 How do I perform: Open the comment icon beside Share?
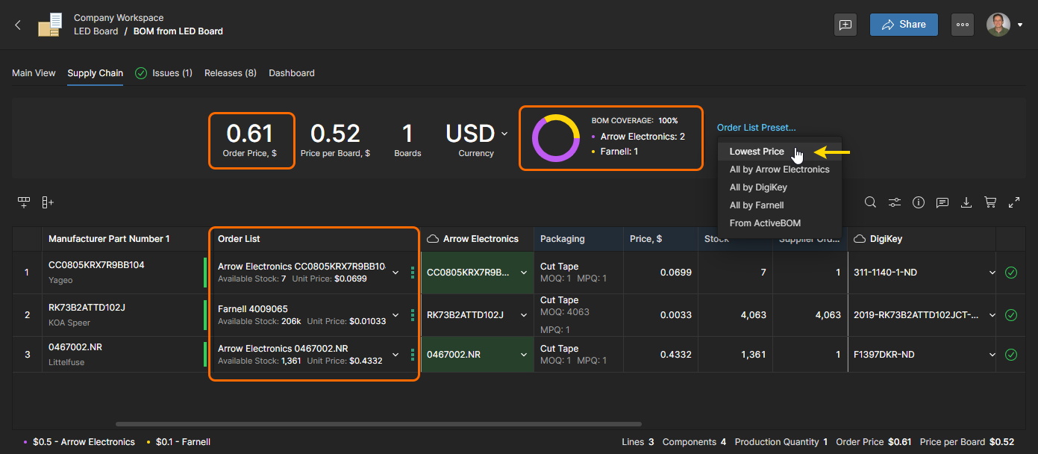[x=845, y=25]
